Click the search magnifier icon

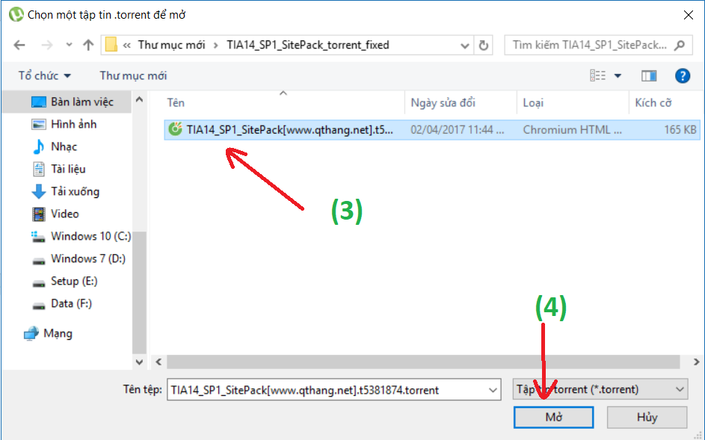click(x=680, y=45)
